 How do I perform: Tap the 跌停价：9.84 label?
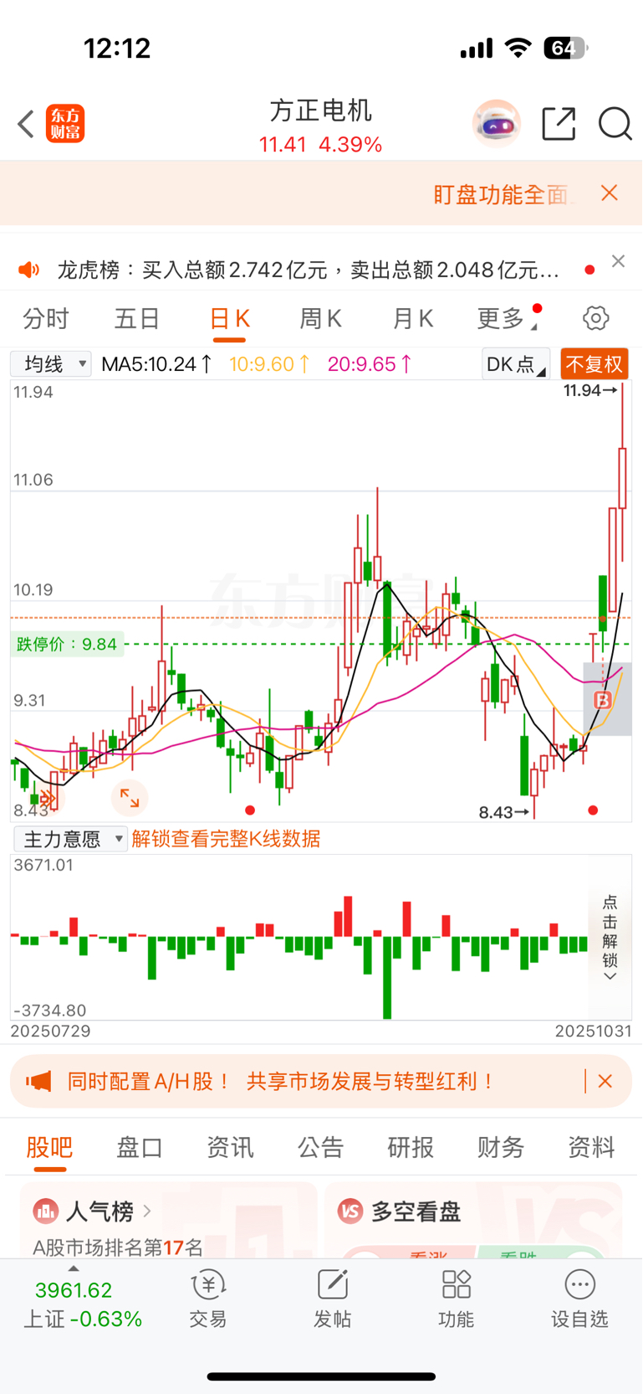[67, 644]
